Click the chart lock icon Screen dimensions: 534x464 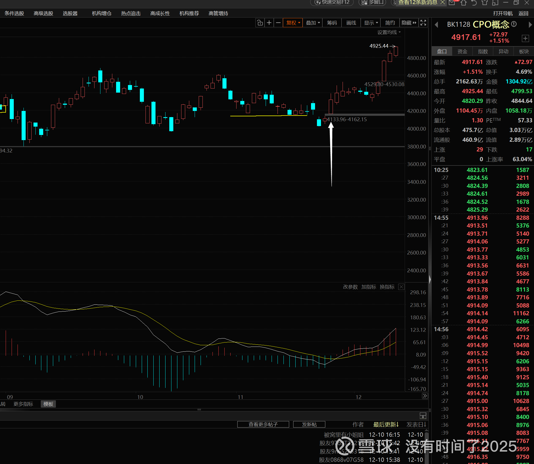tap(260, 23)
